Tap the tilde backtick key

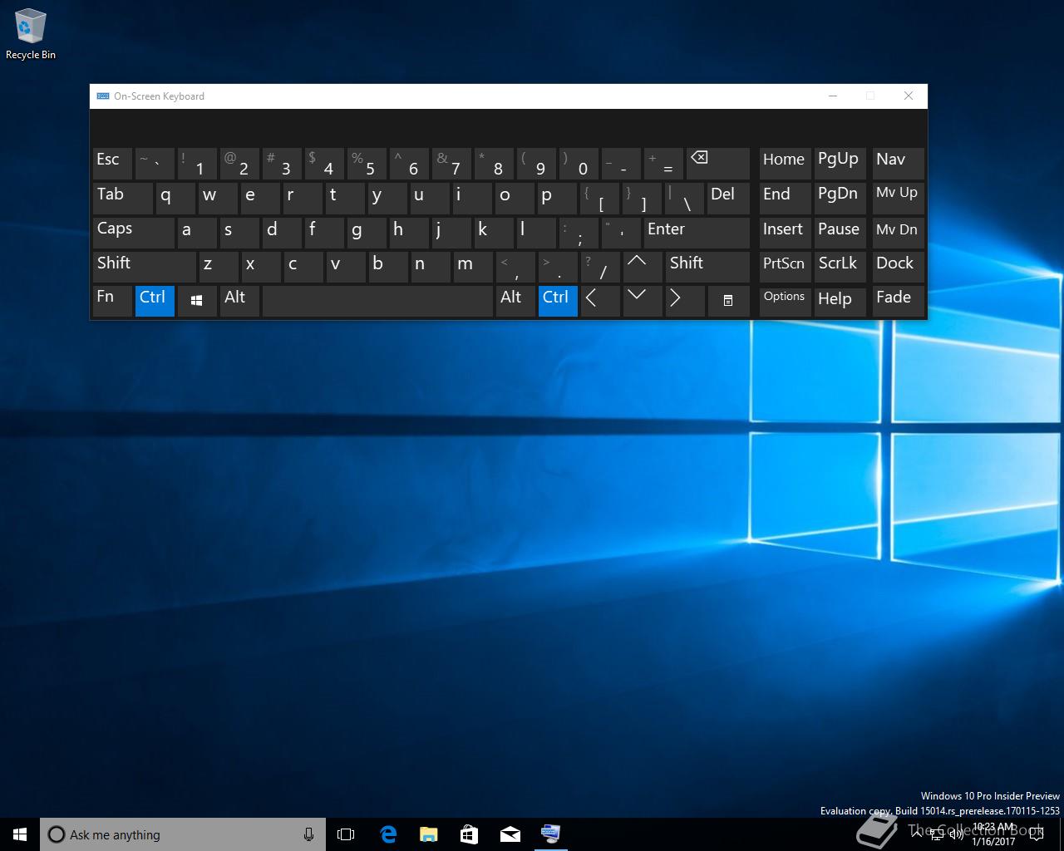tap(155, 163)
